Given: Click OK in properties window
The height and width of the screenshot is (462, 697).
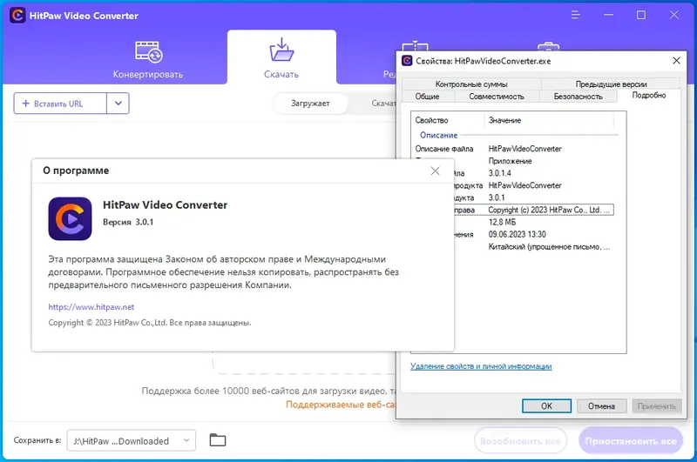Looking at the screenshot, I should (546, 405).
